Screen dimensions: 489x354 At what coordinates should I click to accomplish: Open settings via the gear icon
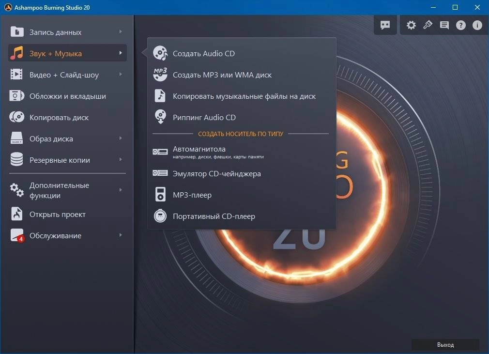(411, 25)
